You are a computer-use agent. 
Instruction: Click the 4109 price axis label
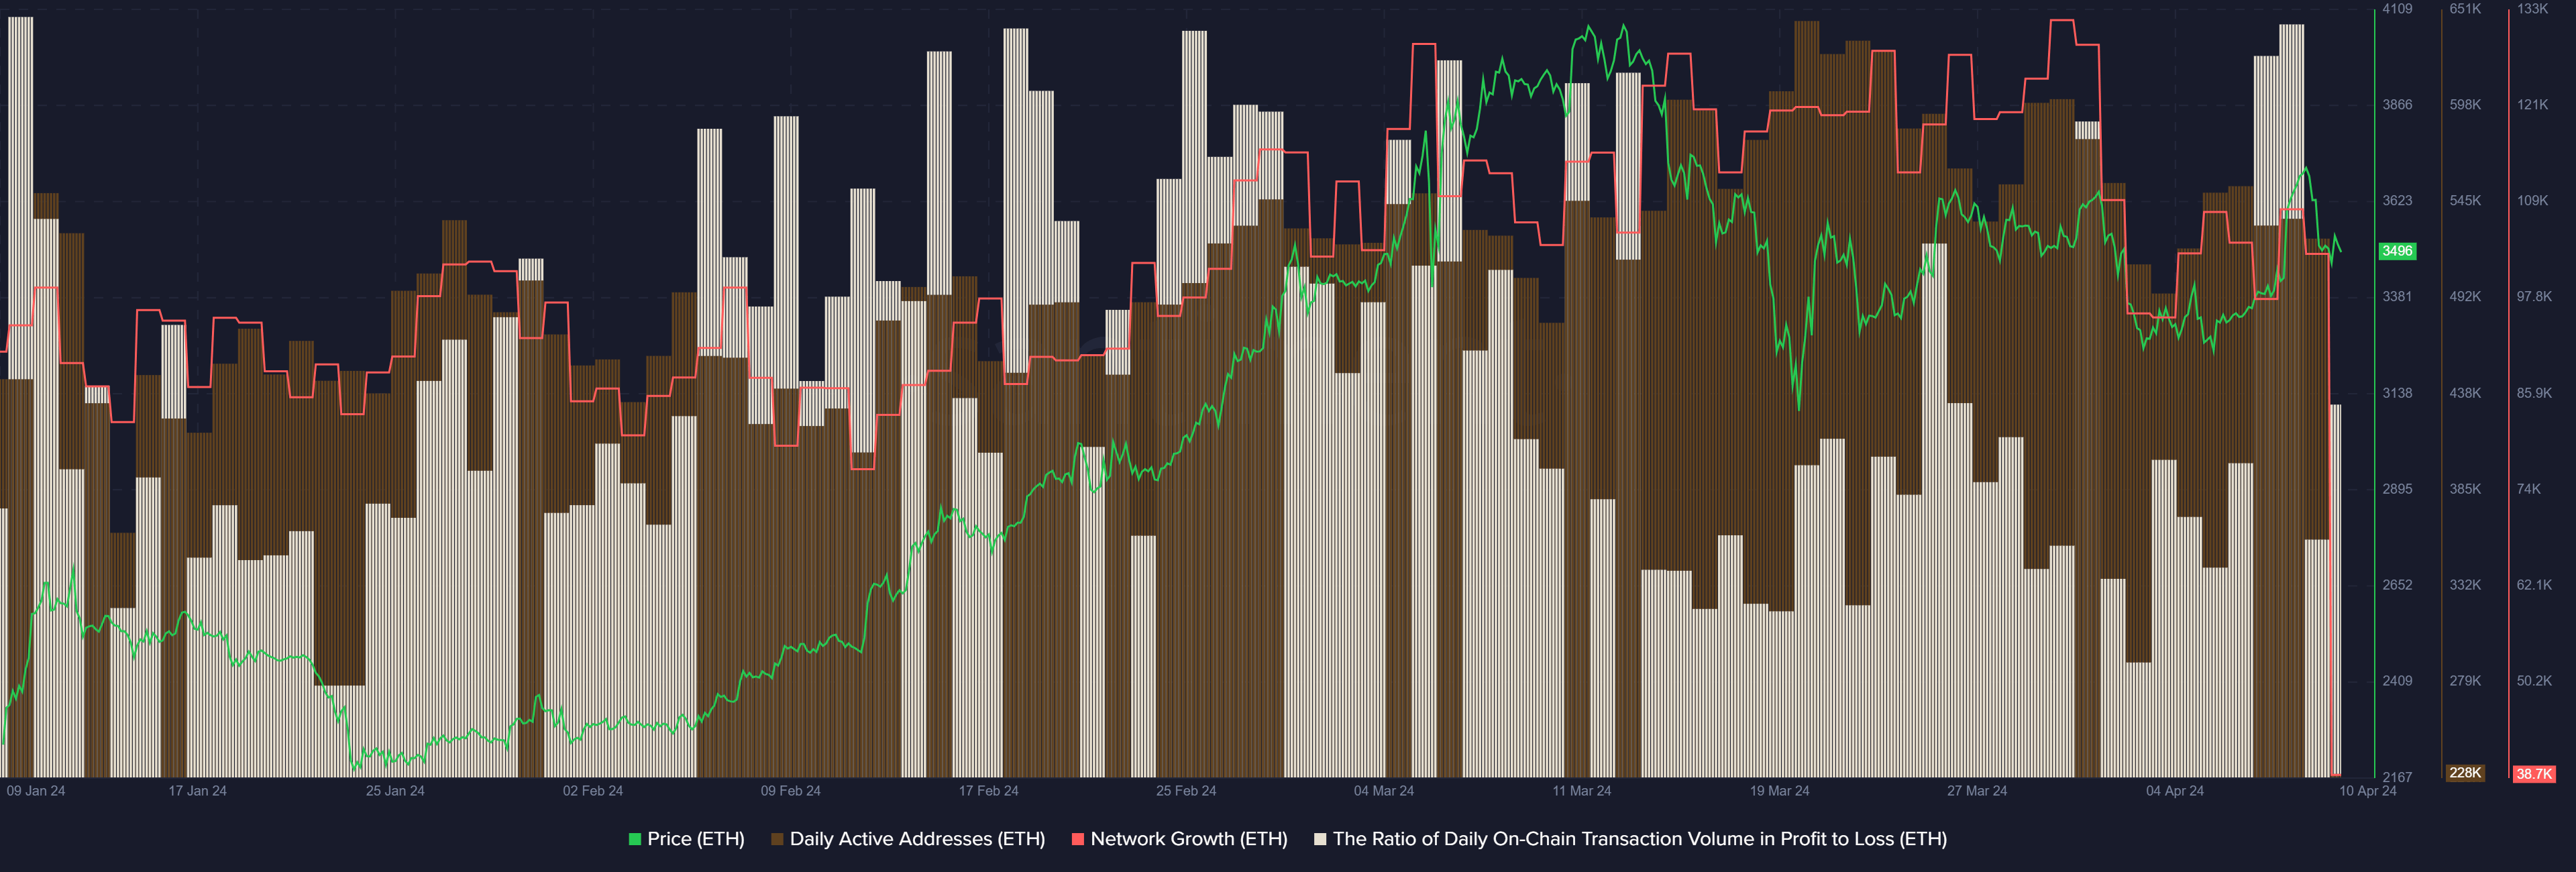pos(2397,9)
